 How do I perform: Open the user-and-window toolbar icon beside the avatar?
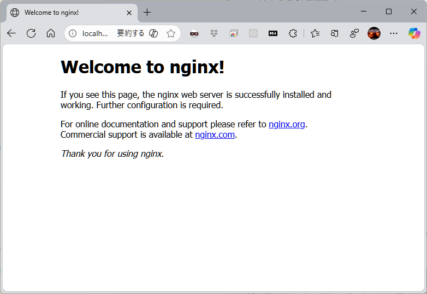354,33
